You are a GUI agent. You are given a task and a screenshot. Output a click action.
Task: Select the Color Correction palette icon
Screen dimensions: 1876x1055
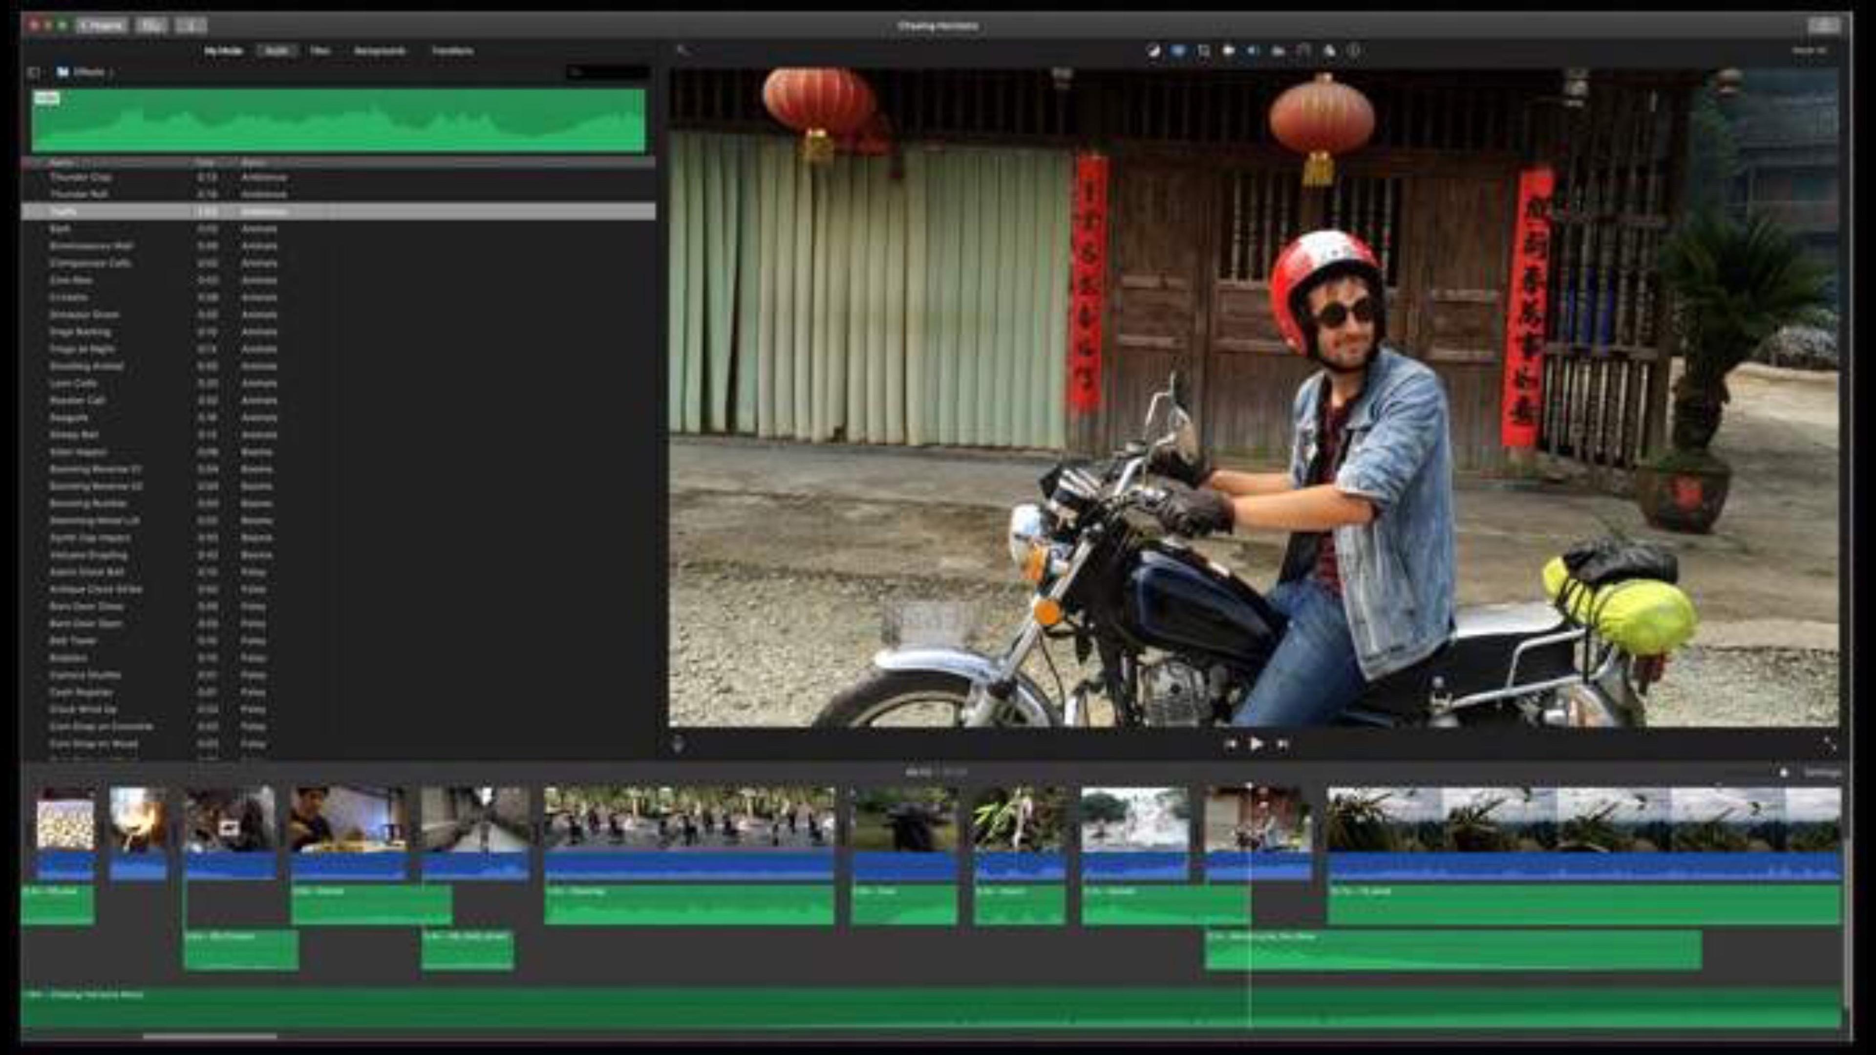pyautogui.click(x=1177, y=50)
